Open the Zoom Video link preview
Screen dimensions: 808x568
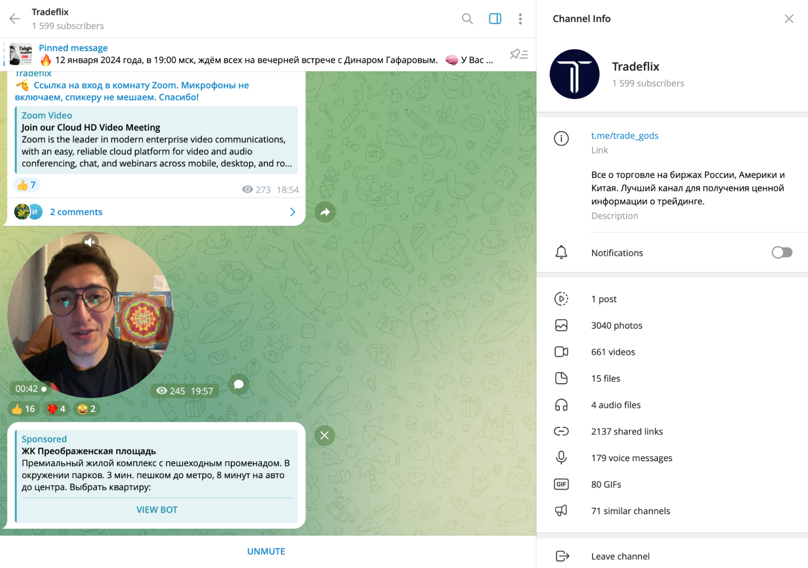pos(156,140)
